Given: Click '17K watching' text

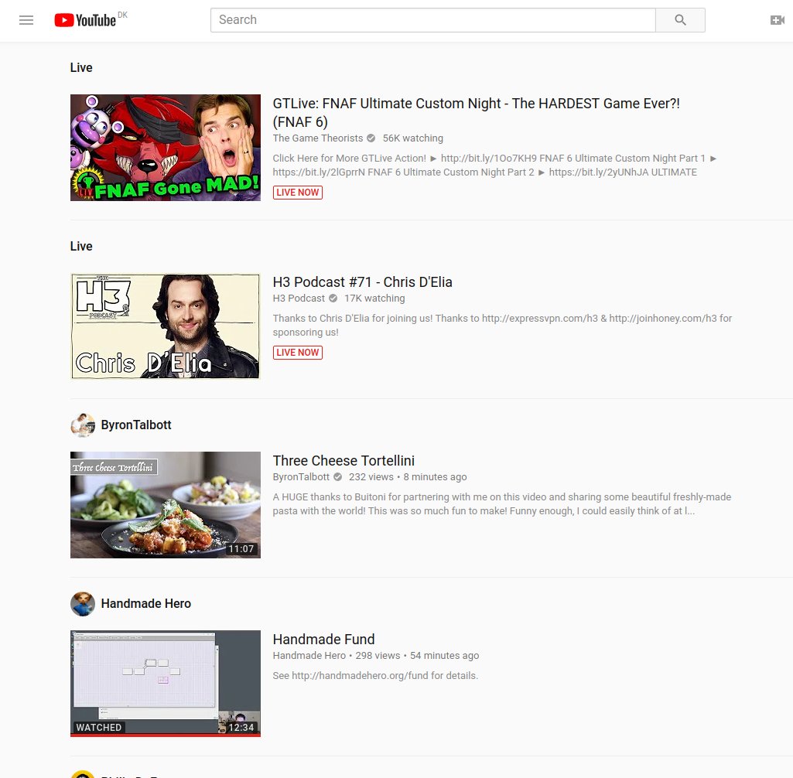Looking at the screenshot, I should coord(374,299).
